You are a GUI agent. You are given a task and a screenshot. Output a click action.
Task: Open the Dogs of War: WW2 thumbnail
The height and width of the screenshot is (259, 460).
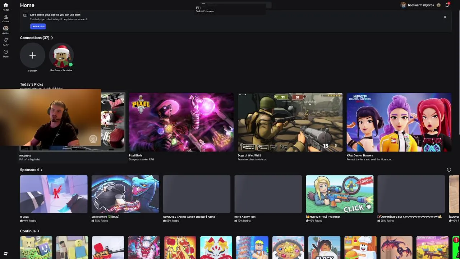pos(290,122)
